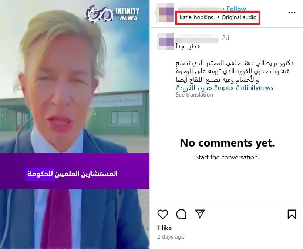The image size is (303, 249).
Task: Click the See translation link
Action: click(194, 95)
